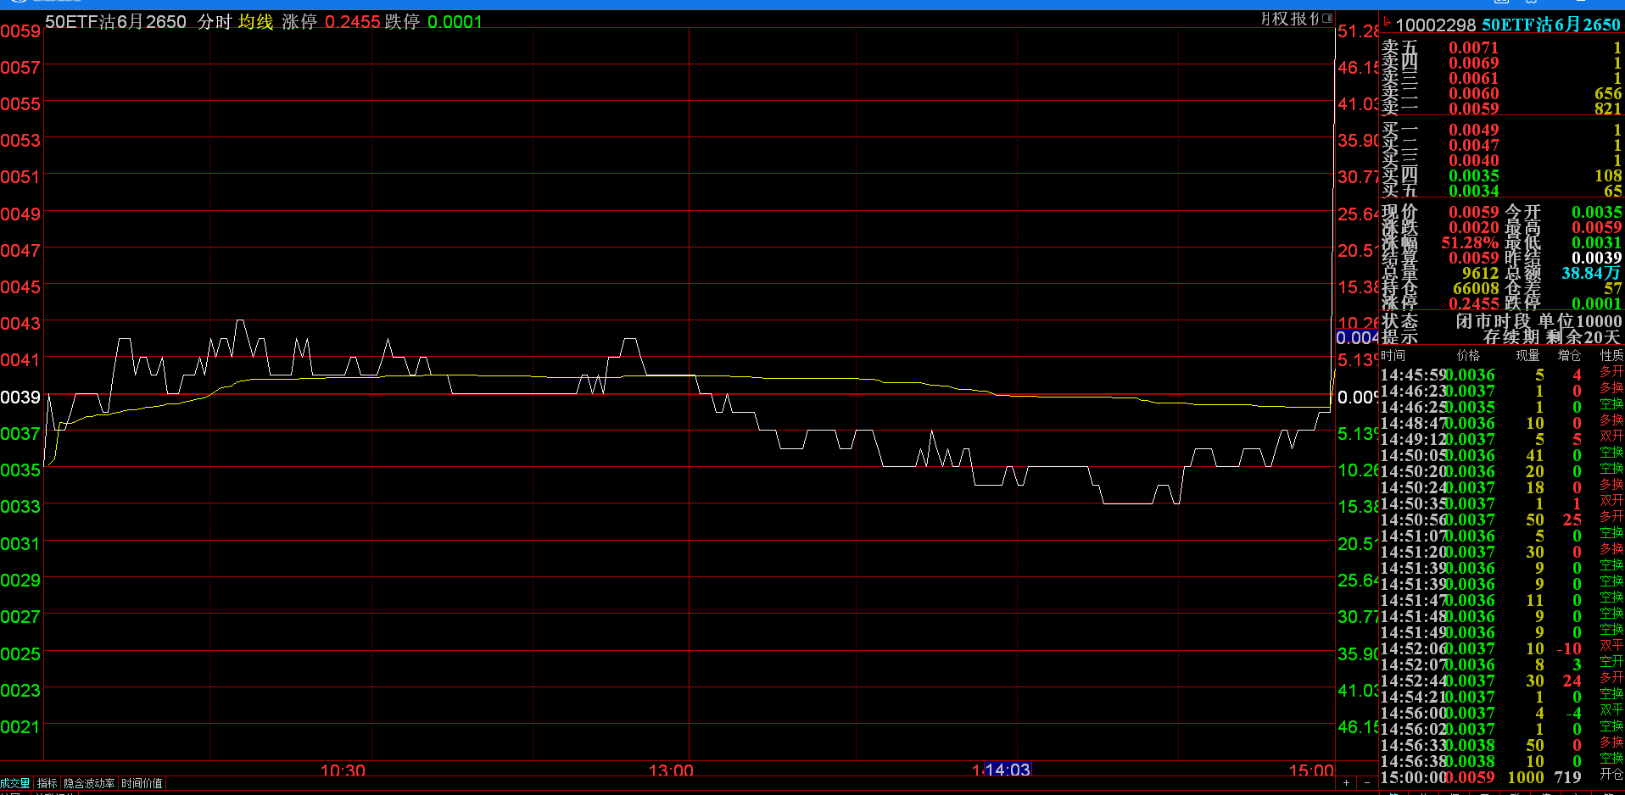1625x795 pixels.
Task: Click the 买四 bid price 0.0035
Action: [x=1473, y=176]
